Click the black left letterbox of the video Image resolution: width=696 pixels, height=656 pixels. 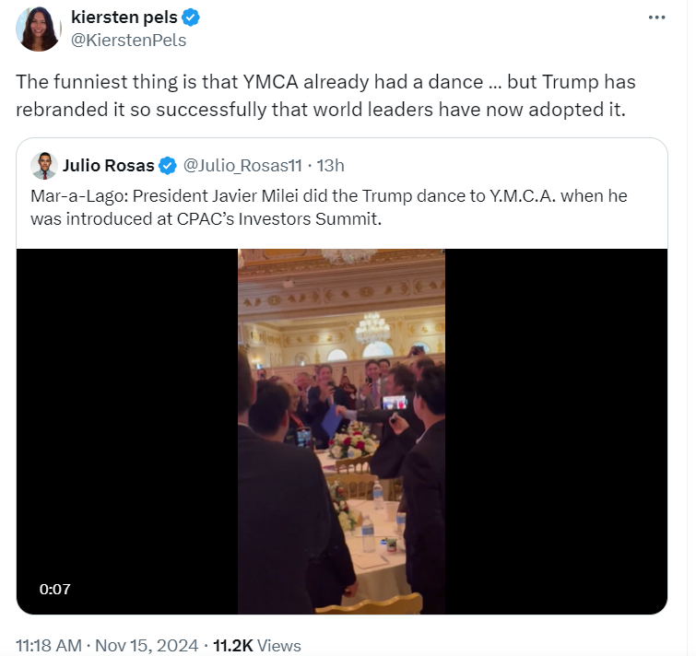(x=127, y=431)
